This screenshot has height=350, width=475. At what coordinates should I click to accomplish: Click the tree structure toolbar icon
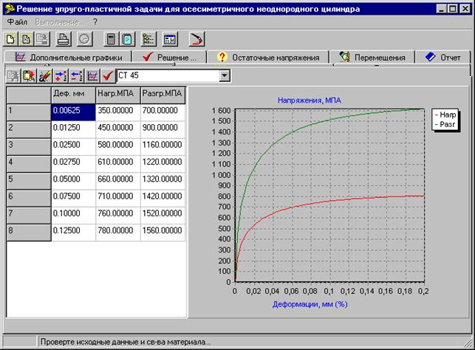[x=147, y=38]
